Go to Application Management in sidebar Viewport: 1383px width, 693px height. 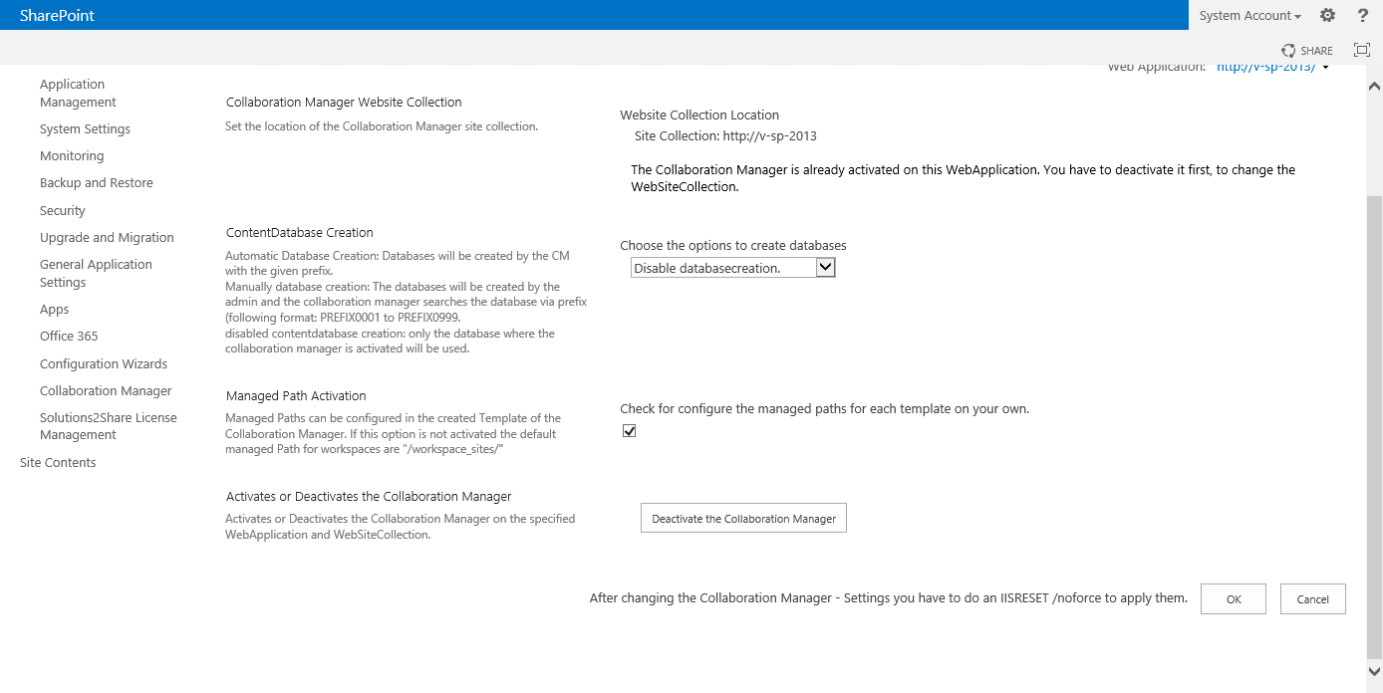78,94
